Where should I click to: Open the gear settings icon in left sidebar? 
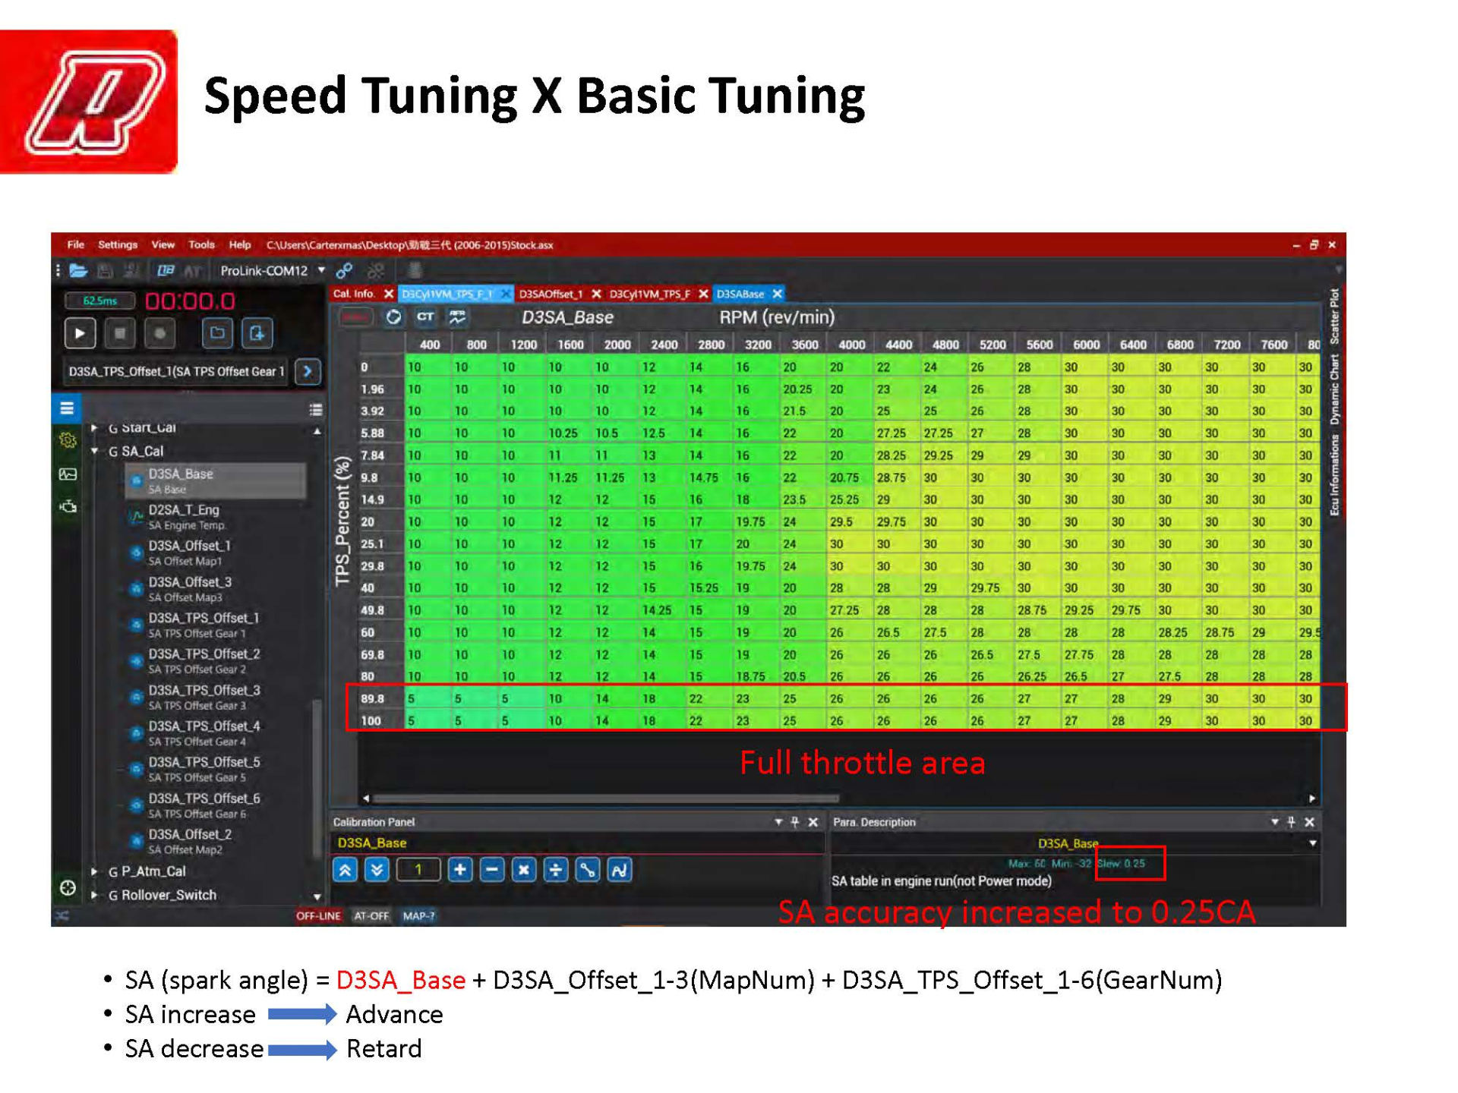coord(68,439)
